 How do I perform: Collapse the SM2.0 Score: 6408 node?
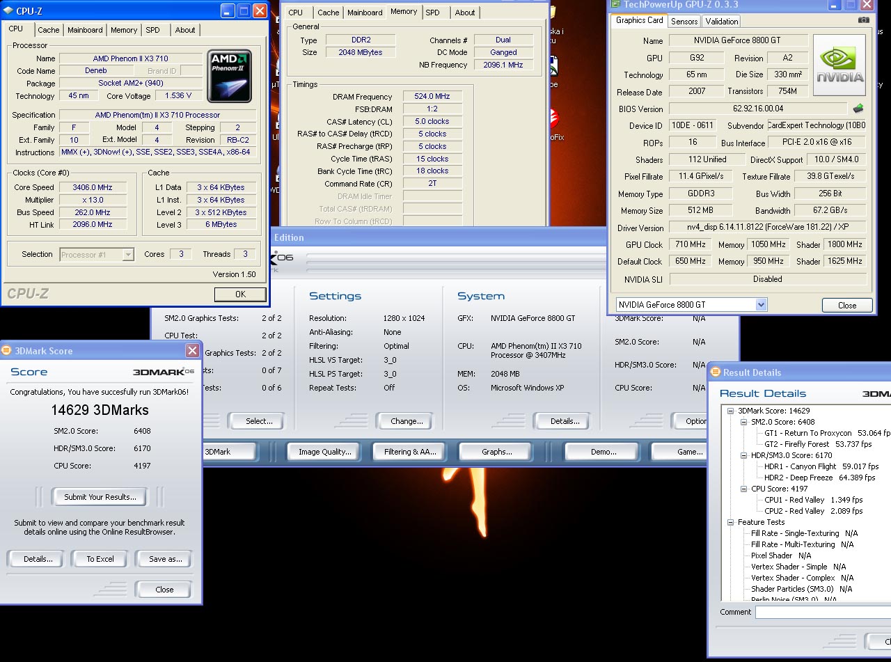coord(743,422)
